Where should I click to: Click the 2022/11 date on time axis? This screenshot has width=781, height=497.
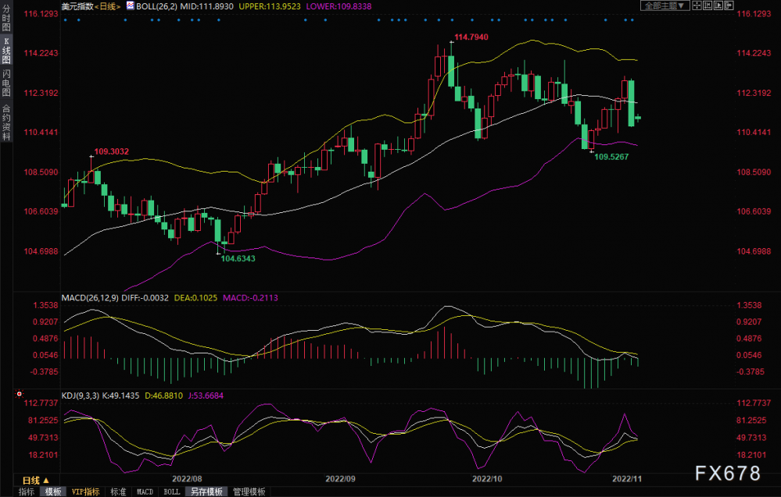coord(627,478)
